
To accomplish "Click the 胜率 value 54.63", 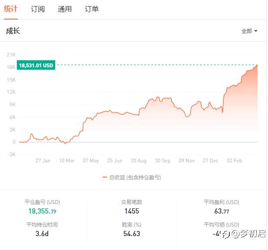I will [x=131, y=234].
